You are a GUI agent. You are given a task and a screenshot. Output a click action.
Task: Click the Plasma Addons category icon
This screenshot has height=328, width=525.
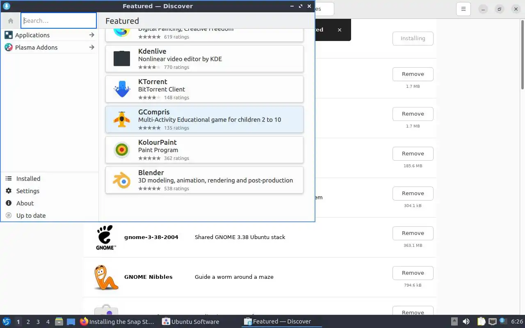8,48
